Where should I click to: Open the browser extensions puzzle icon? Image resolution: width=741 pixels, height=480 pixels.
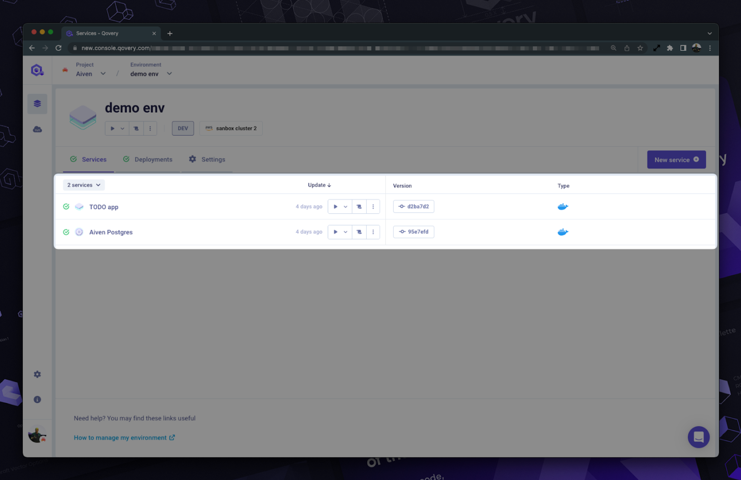tap(670, 48)
